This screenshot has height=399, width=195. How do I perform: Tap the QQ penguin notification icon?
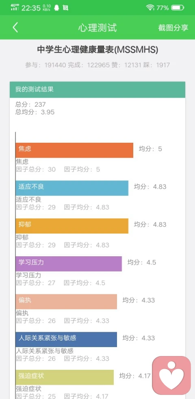coord(56,8)
